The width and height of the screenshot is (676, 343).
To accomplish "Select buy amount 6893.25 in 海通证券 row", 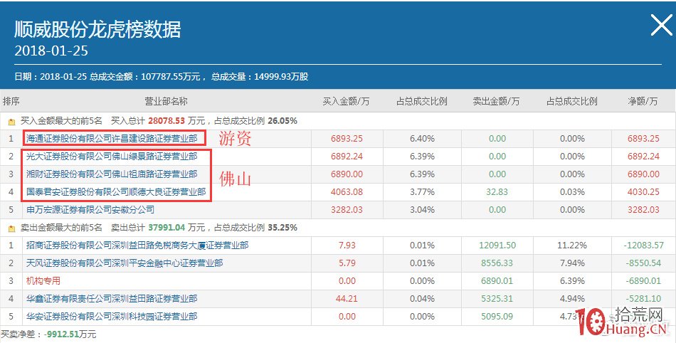I will (347, 139).
